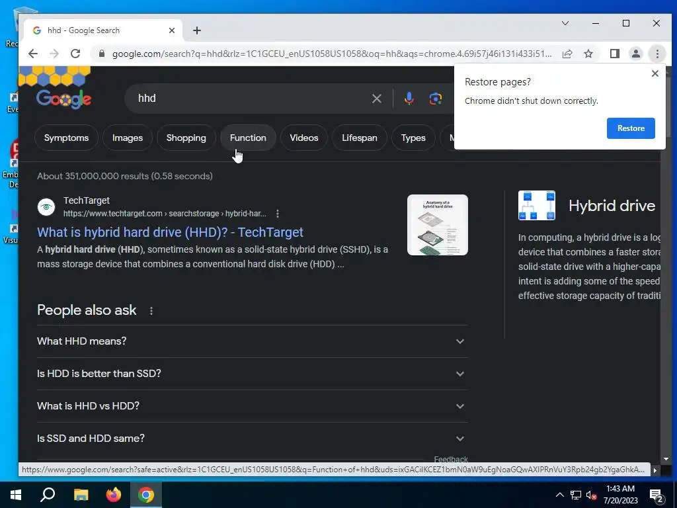View site information via lock icon
677x508 pixels.
[101, 54]
